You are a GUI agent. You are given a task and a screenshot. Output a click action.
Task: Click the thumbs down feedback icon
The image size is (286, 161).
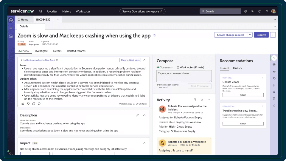(x=28, y=103)
